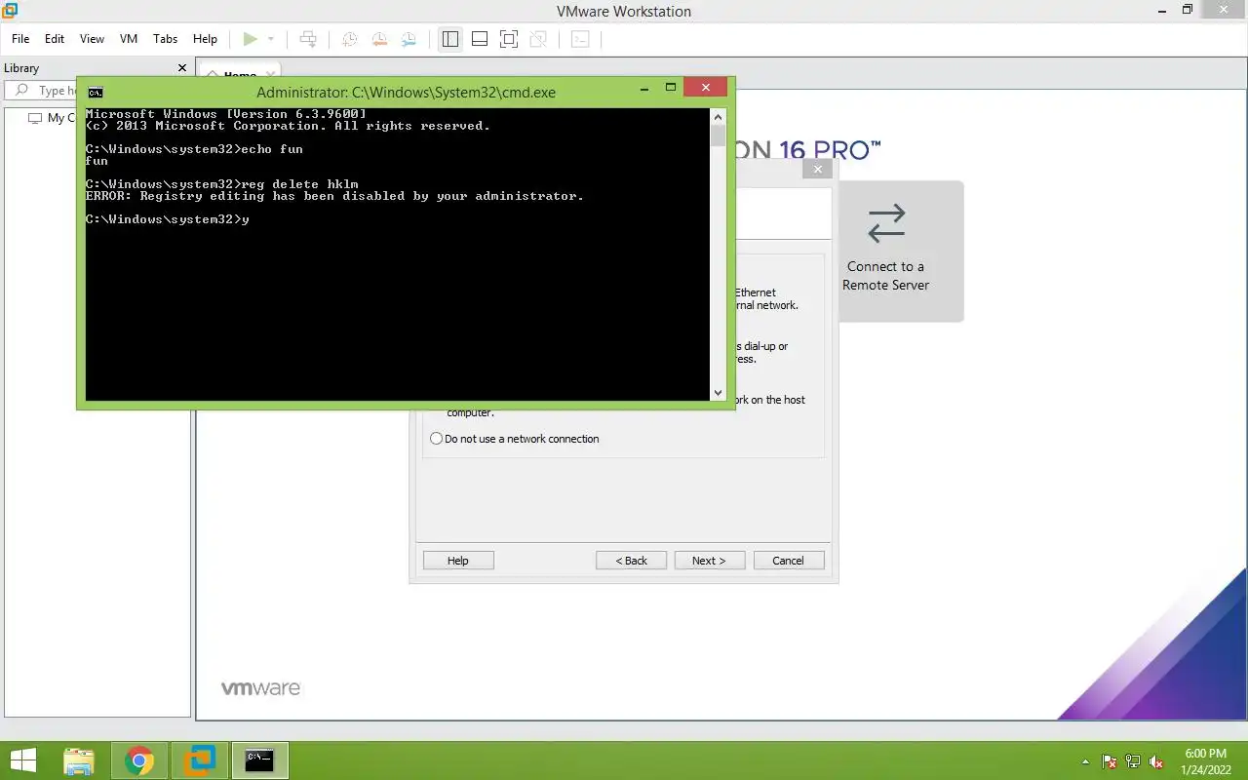
Task: Click the Unity mode toolbar icon
Action: (537, 39)
